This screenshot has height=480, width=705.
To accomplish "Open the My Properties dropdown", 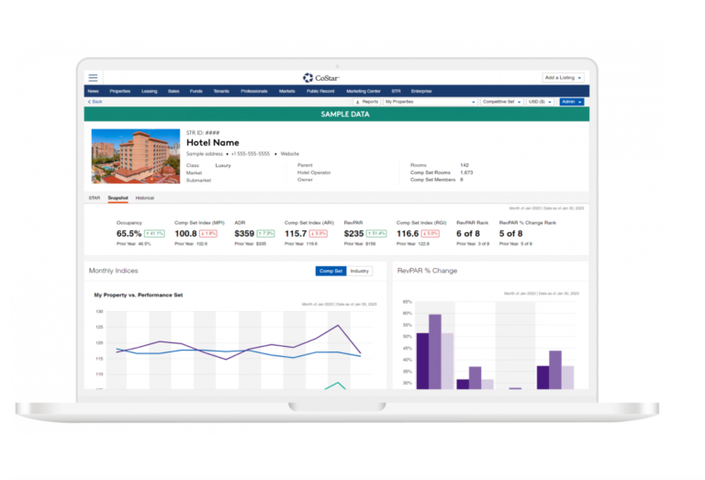I will (431, 102).
